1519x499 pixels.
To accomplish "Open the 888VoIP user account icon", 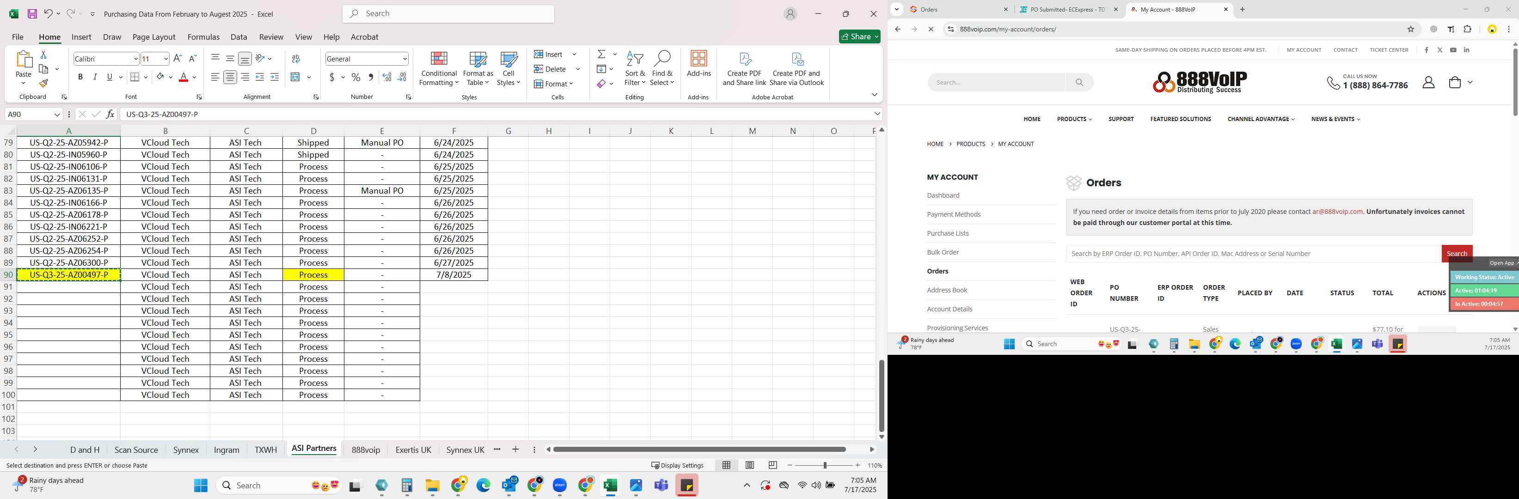I will (x=1428, y=83).
